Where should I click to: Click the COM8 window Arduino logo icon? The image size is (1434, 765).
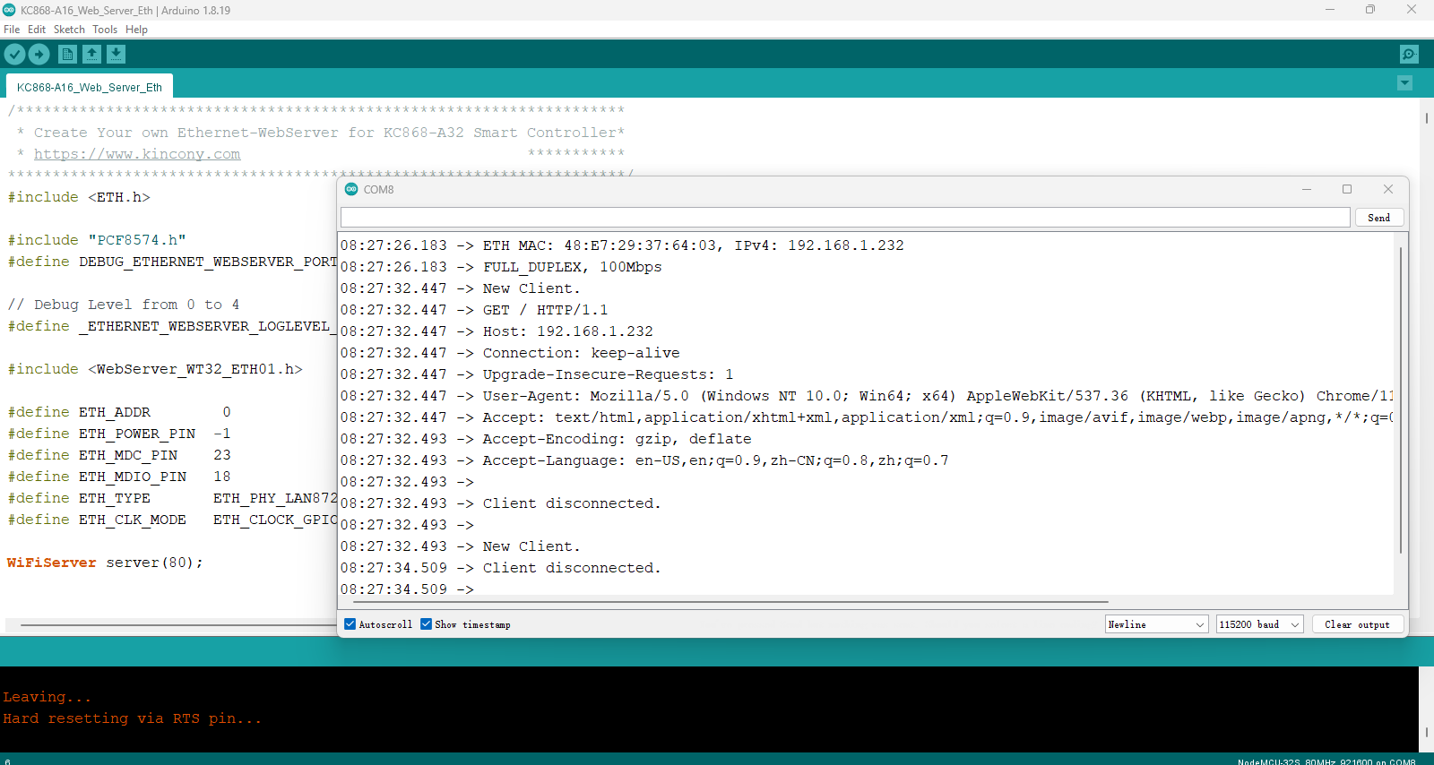pyautogui.click(x=351, y=189)
